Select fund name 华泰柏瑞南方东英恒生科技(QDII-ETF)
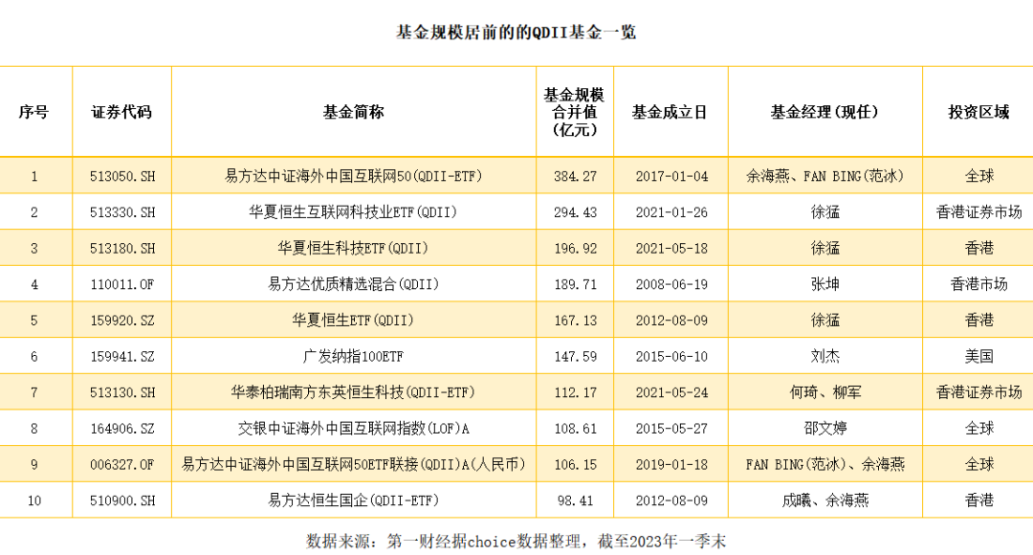The image size is (1033, 555). 353,392
